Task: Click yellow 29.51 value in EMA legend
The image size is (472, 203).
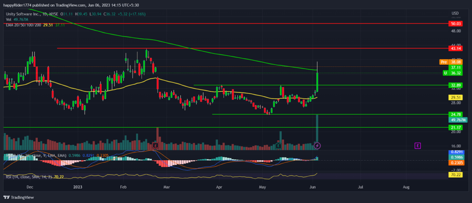Action: click(x=48, y=25)
